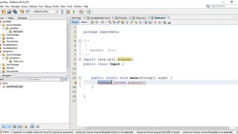Viewport: 238px width, 134px height.
Task: Click the red Start Macro Recording icon
Action: [155, 22]
